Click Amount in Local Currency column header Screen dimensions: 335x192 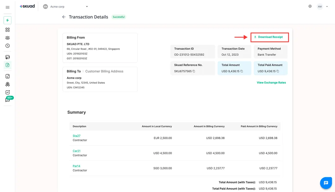click(157, 126)
